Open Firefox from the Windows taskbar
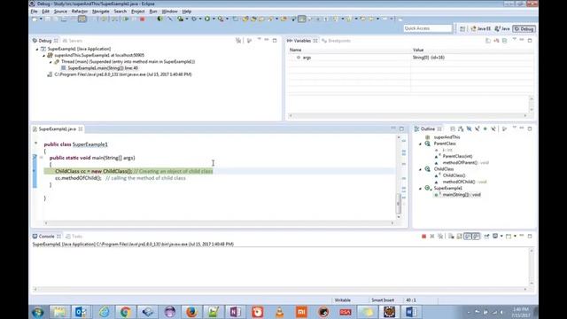The image size is (567, 319). click(191, 312)
